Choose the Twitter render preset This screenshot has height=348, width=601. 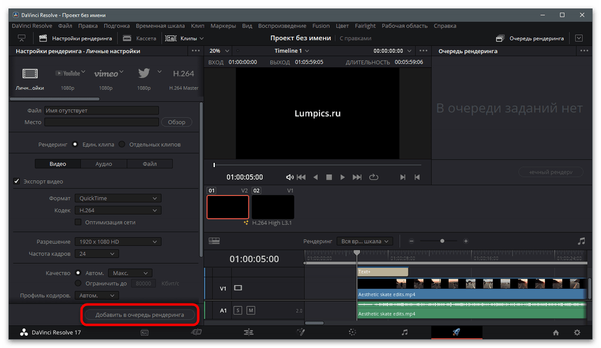[x=144, y=73]
